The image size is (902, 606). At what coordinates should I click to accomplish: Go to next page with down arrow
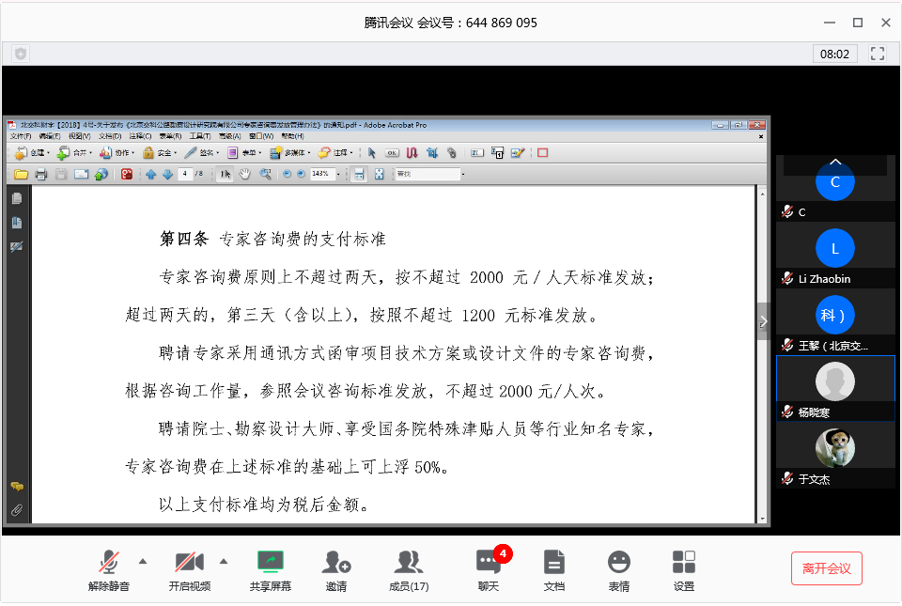point(167,174)
